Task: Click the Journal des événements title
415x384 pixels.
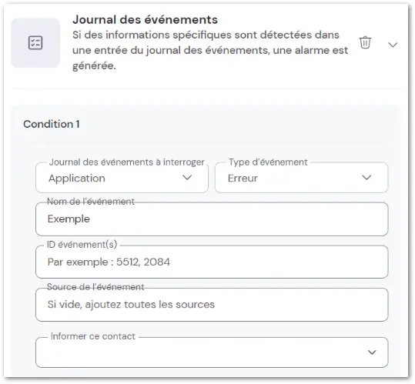Action: (145, 19)
